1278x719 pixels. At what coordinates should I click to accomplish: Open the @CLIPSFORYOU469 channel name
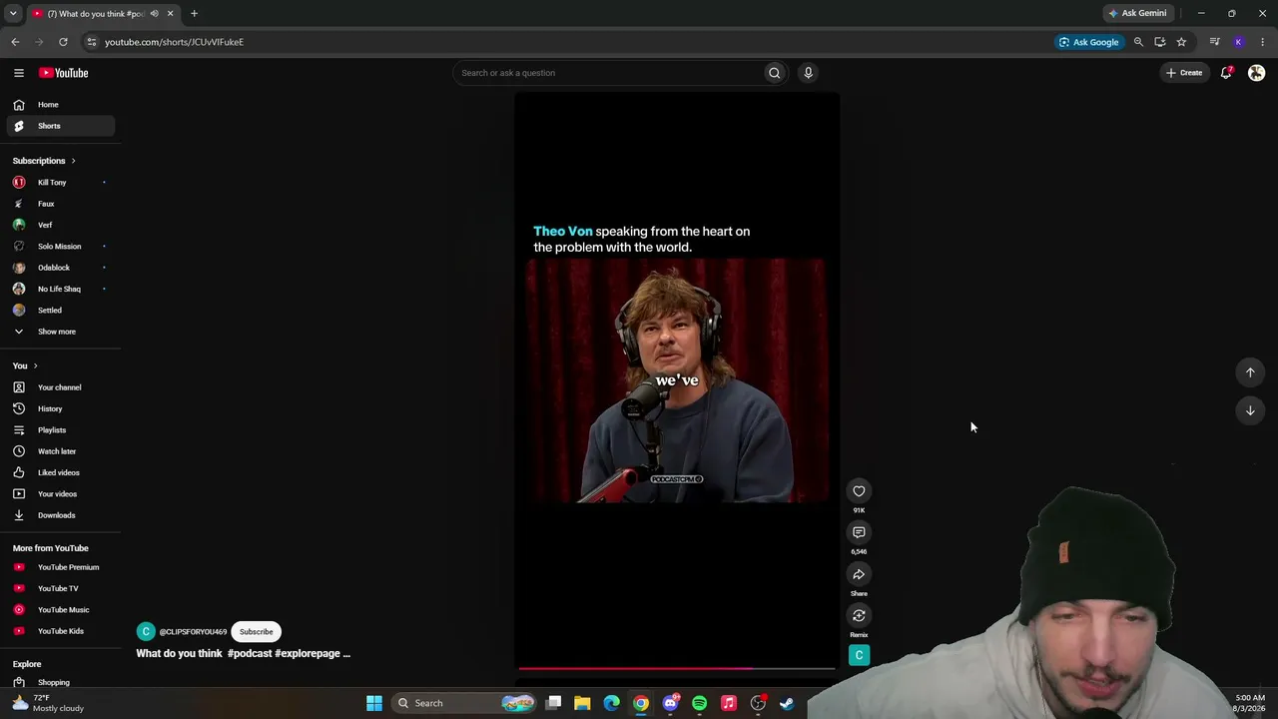click(x=193, y=632)
